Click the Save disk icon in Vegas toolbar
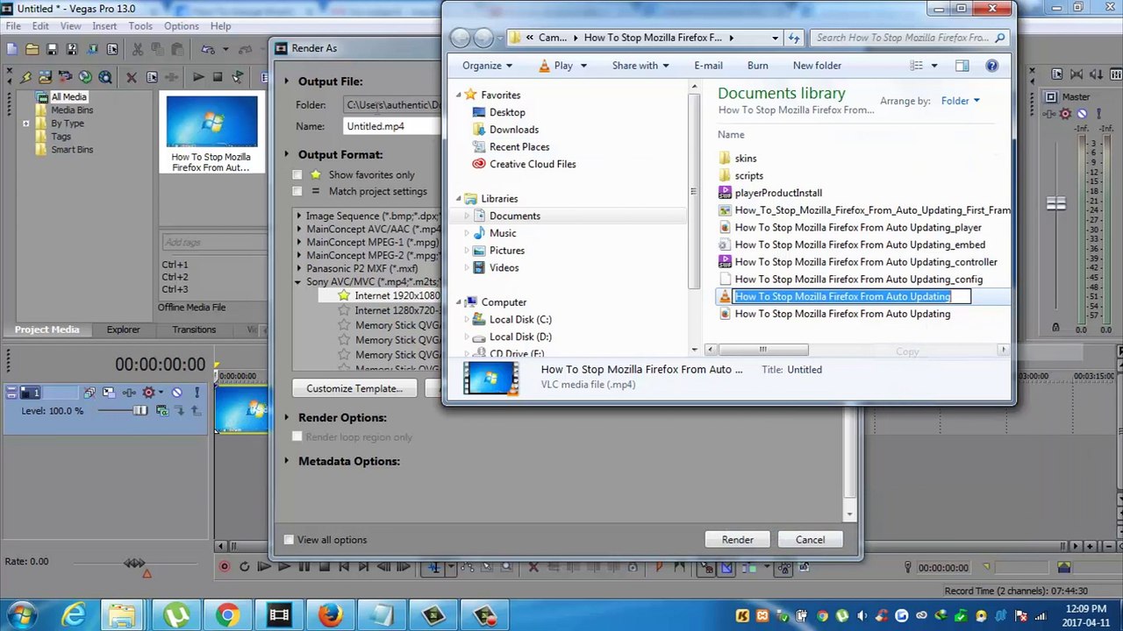This screenshot has height=631, width=1123. tap(52, 49)
